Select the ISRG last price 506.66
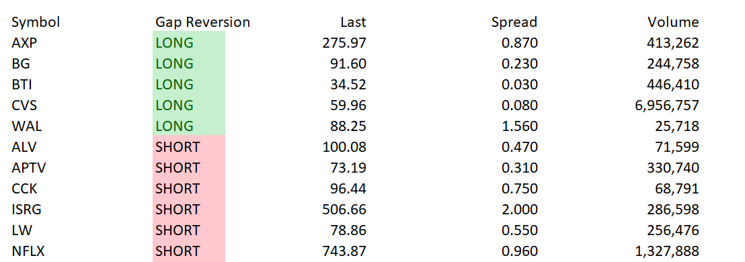The height and width of the screenshot is (262, 745). point(344,210)
